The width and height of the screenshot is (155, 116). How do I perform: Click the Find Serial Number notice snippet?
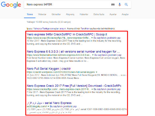click(76, 59)
